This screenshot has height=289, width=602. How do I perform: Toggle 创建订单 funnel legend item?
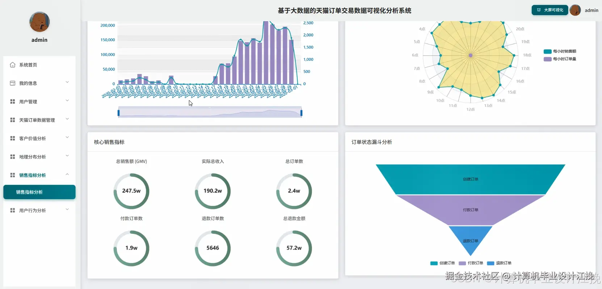(443, 263)
